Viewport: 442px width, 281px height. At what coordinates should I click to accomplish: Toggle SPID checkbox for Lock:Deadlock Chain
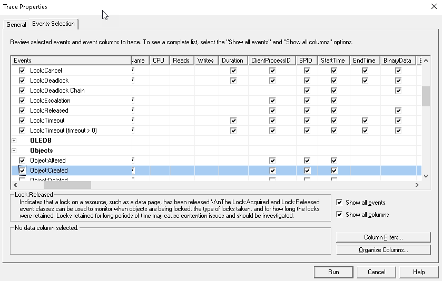307,91
